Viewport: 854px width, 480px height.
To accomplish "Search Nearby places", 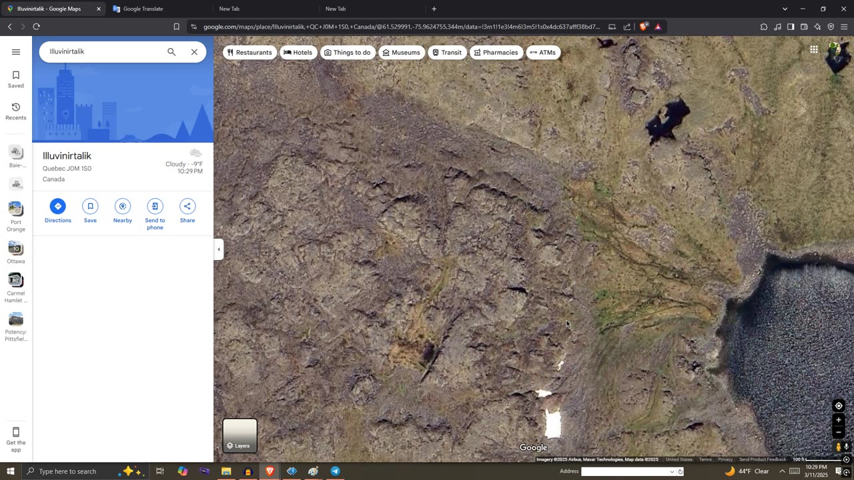I will tap(123, 211).
